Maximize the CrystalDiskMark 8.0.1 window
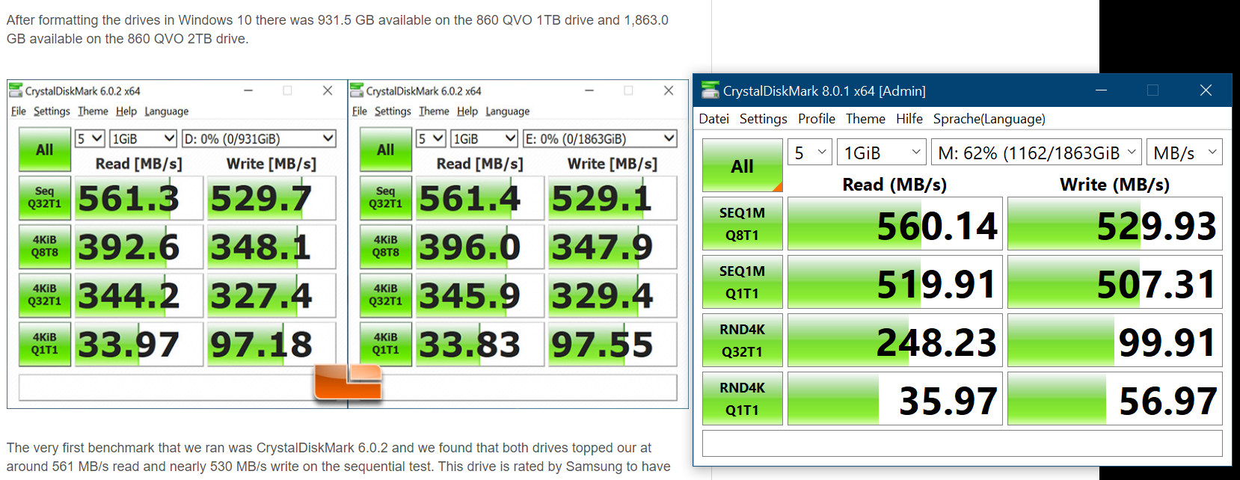1240x480 pixels. click(1152, 90)
